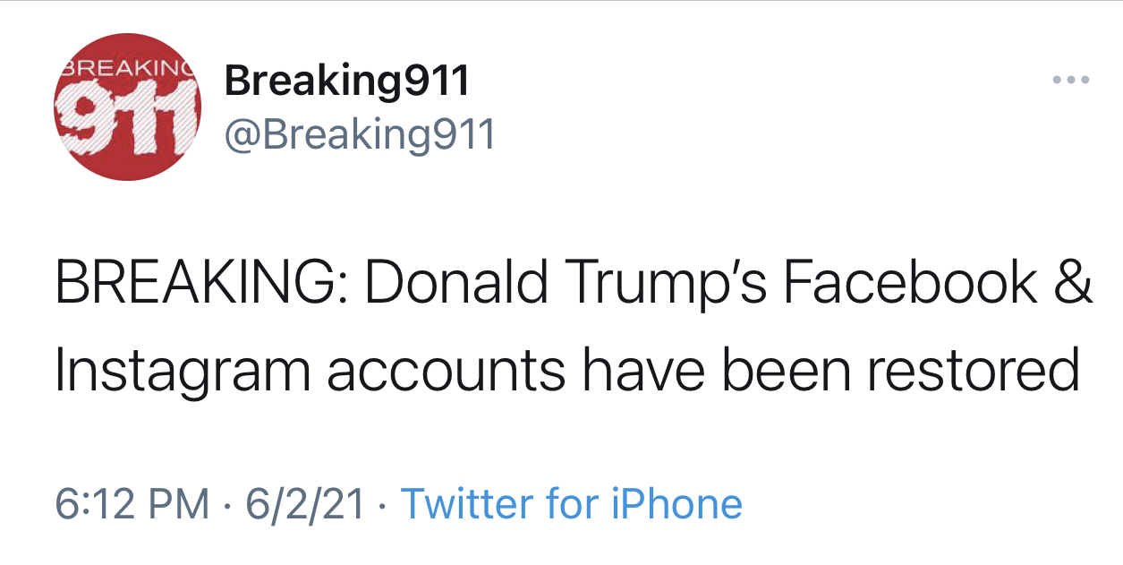This screenshot has width=1123, height=565.
Task: Click the word BREAKING: in the tweet
Action: coord(202,283)
